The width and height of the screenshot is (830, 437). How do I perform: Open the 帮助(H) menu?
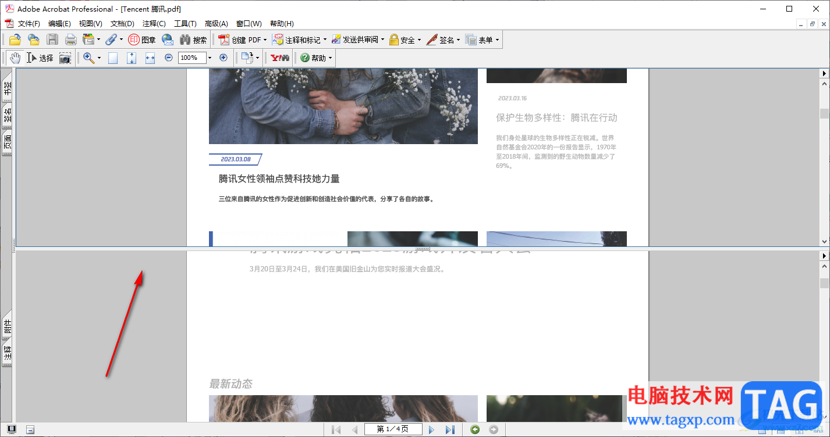[x=282, y=24]
